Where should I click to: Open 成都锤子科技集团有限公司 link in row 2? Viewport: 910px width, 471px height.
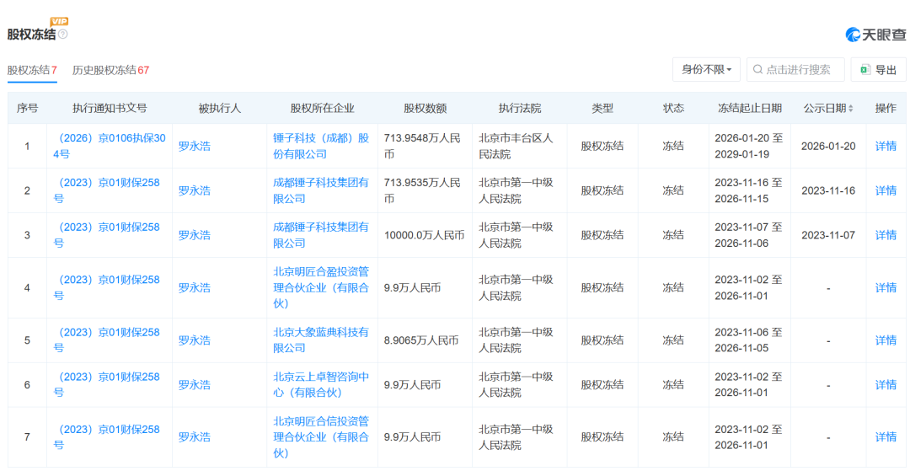(321, 190)
